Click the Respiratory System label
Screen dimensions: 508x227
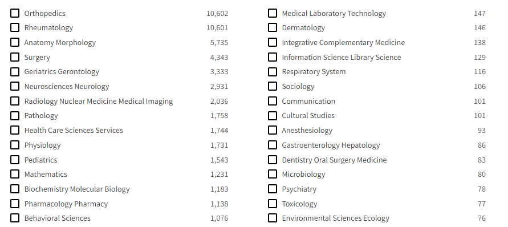pos(314,72)
